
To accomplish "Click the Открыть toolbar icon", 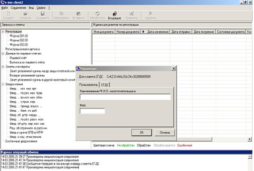I will pyautogui.click(x=25, y=16).
